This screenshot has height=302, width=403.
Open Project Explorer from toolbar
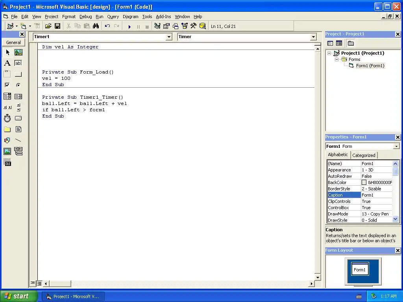point(157,26)
